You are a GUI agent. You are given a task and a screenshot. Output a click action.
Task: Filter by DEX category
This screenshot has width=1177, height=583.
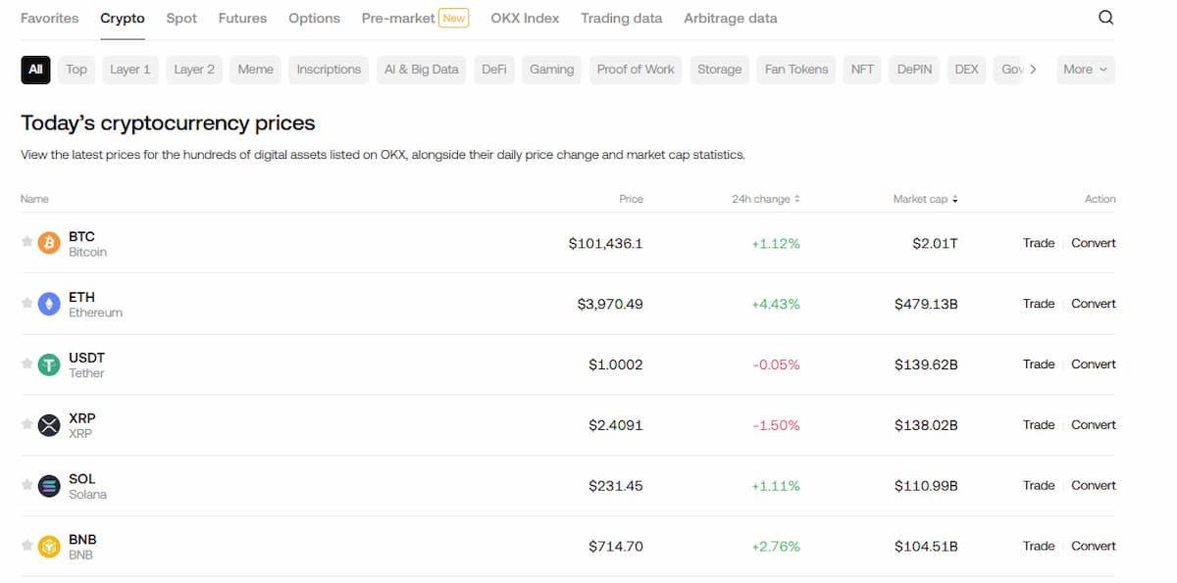coord(967,70)
